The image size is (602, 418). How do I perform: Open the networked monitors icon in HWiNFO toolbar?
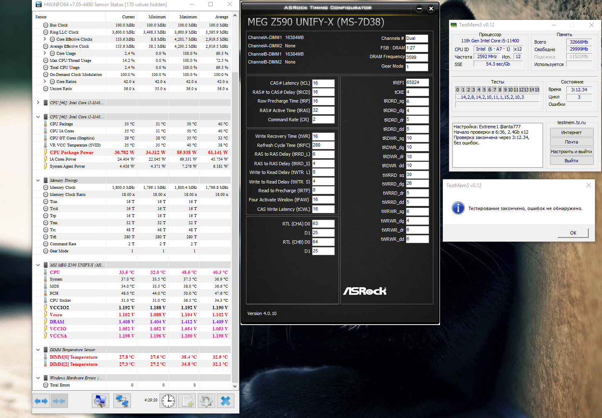(122, 401)
